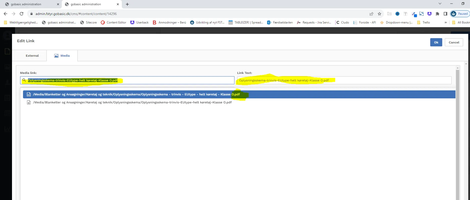Click the browser back arrow
Screen dimensions: 470x200
[6, 14]
